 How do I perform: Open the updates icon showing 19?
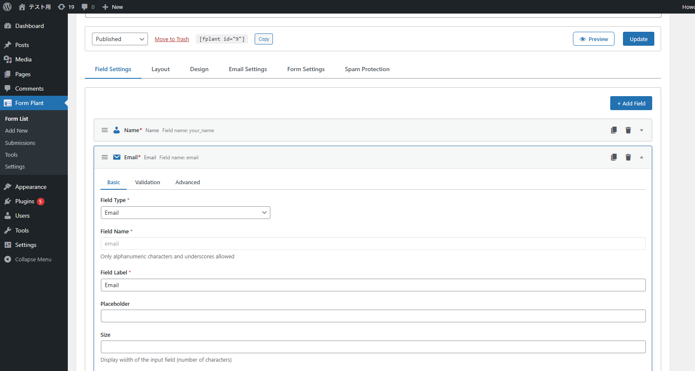click(66, 7)
